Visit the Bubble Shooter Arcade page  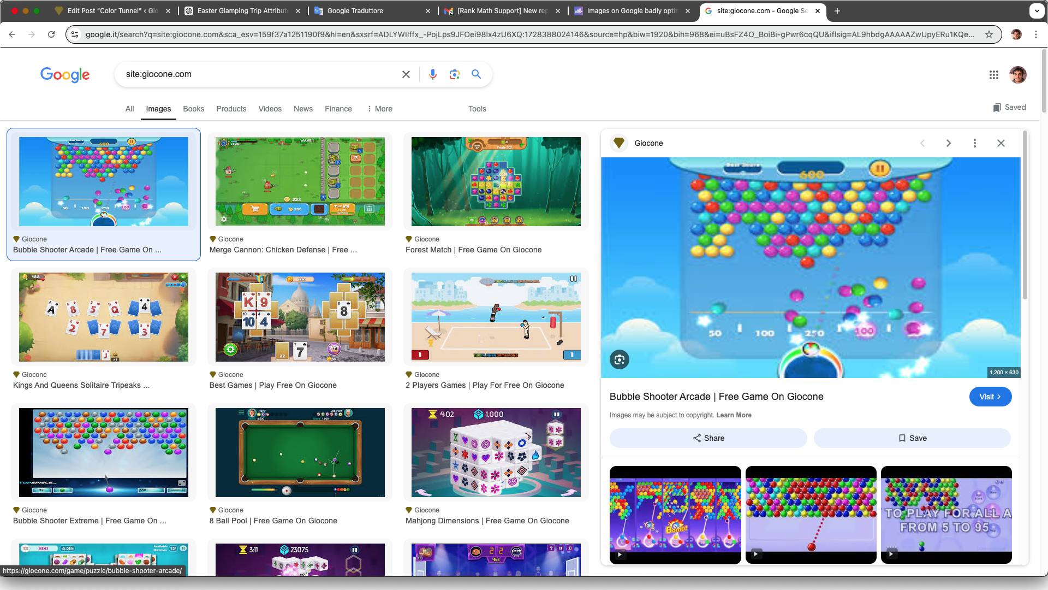tap(990, 397)
